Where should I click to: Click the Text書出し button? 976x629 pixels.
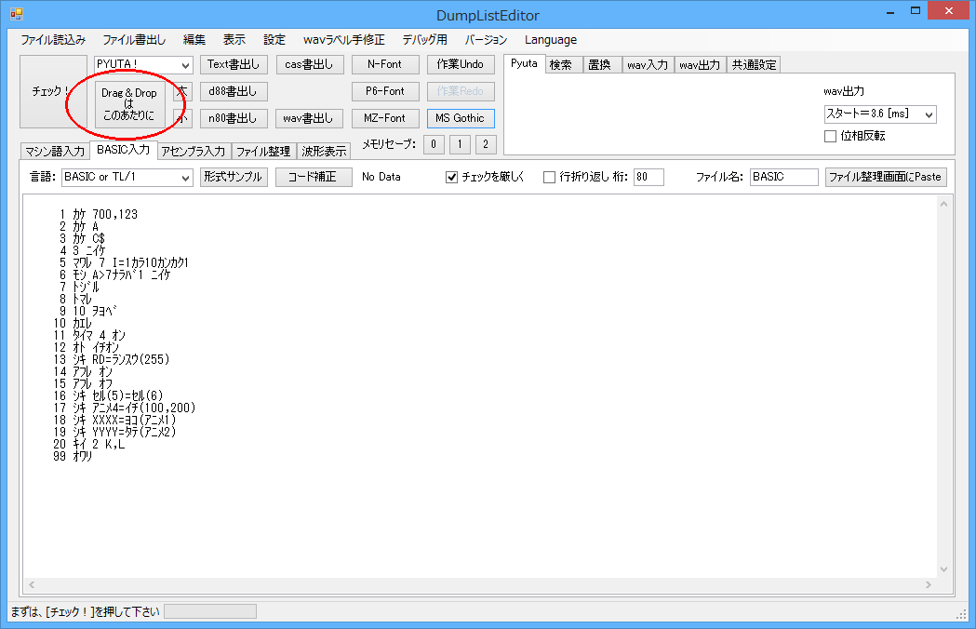point(234,64)
